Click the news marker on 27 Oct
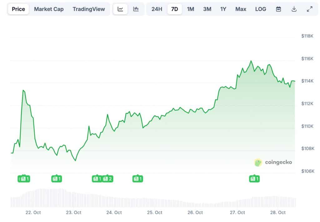The width and height of the screenshot is (320, 222). click(254, 179)
